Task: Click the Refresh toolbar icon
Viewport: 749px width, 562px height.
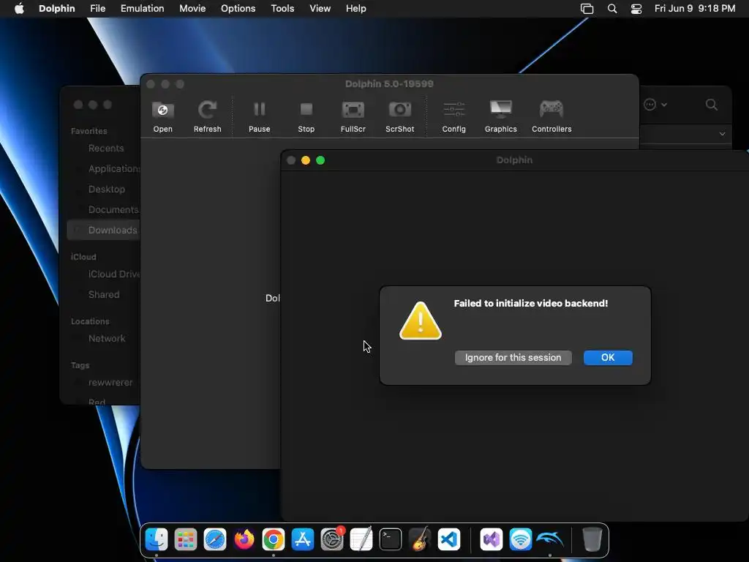Action: pos(207,110)
